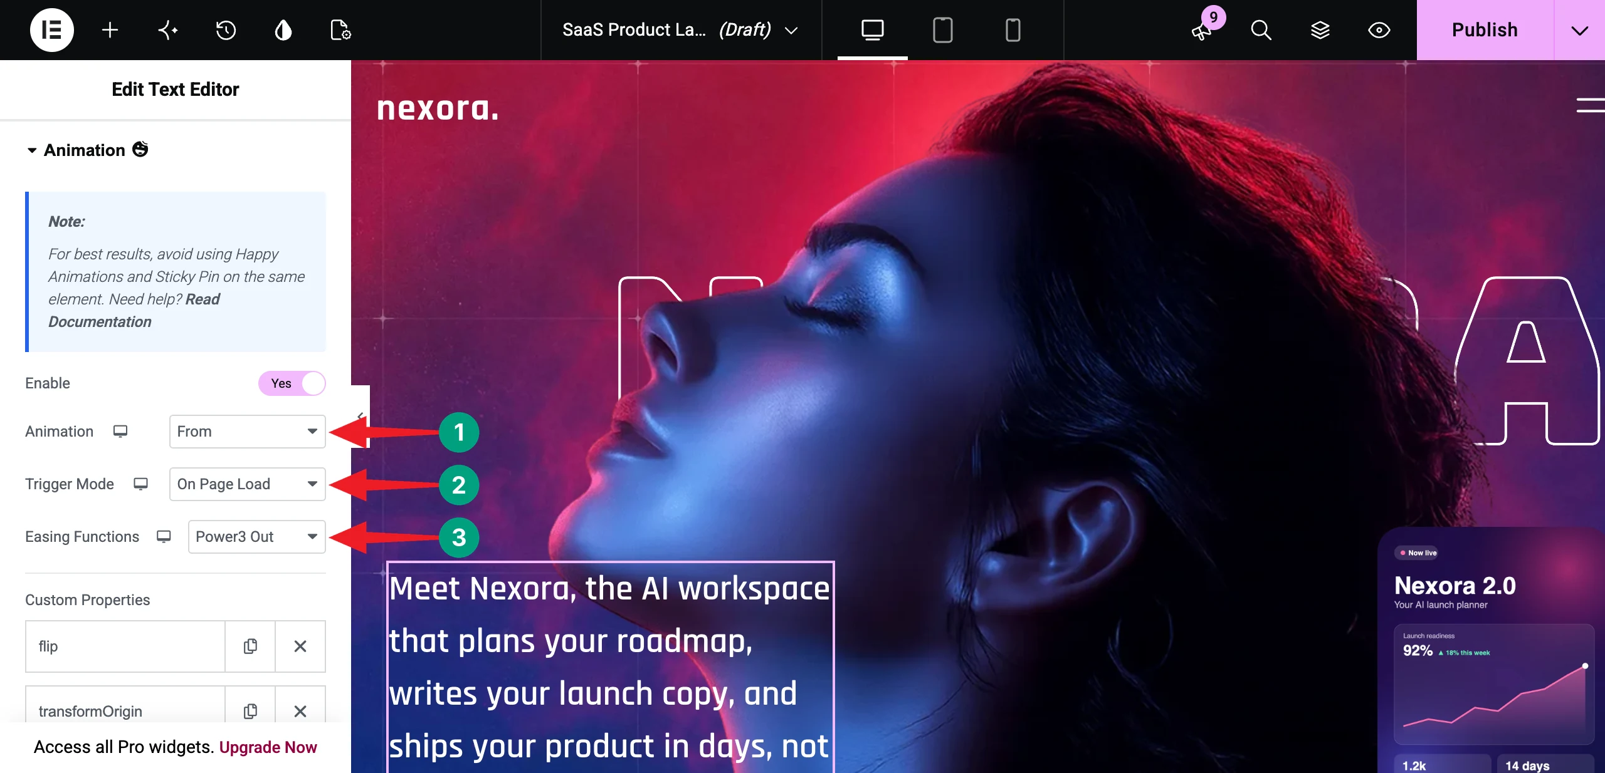1605x773 pixels.
Task: Remove the flip custom property
Action: pos(300,646)
